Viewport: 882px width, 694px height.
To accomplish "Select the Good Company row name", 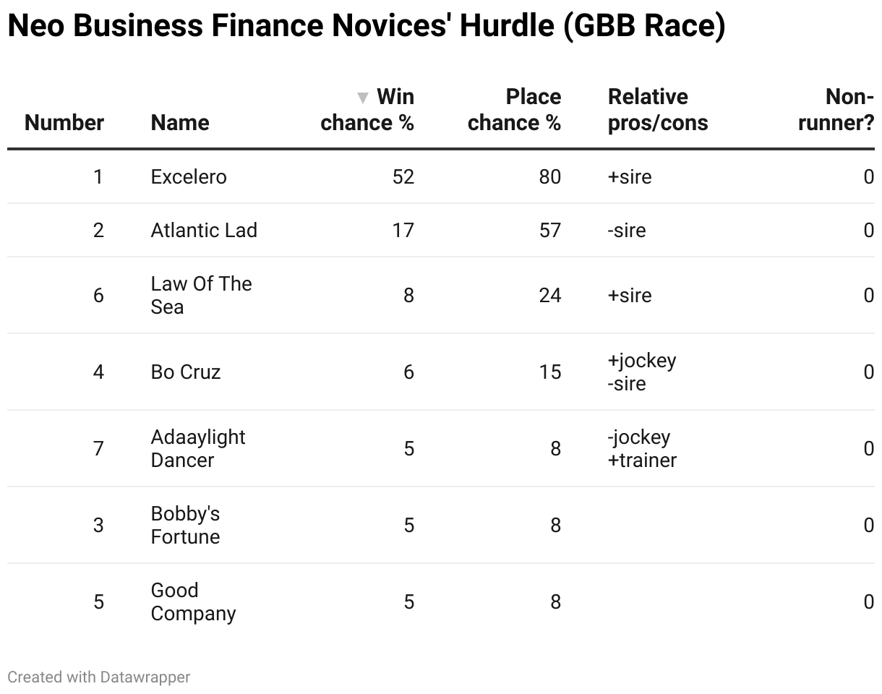I will [x=193, y=602].
